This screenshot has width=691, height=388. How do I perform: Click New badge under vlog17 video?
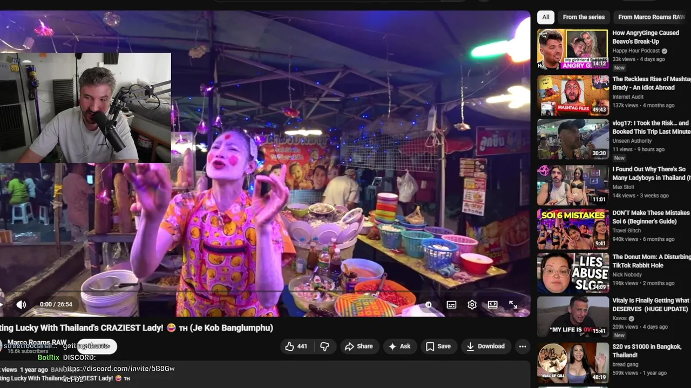click(x=619, y=158)
